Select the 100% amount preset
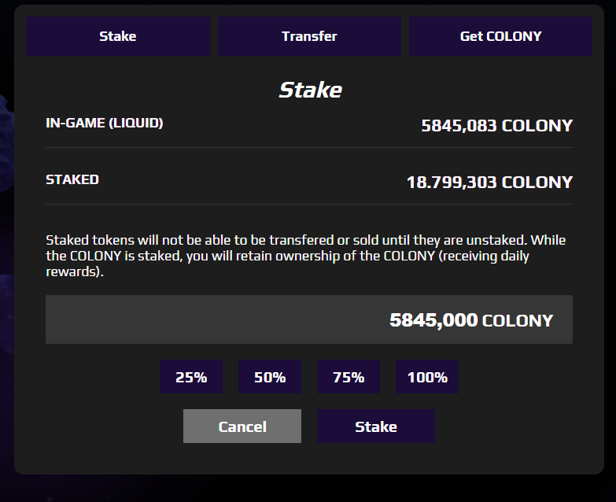Screen dimensions: 616x502 427,377
